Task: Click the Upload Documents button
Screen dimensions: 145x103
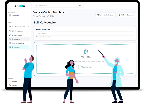Action: point(127,15)
